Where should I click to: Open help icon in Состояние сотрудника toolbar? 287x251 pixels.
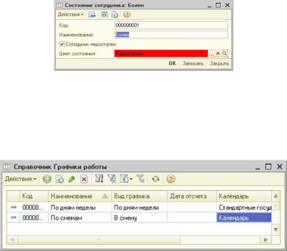(x=127, y=15)
